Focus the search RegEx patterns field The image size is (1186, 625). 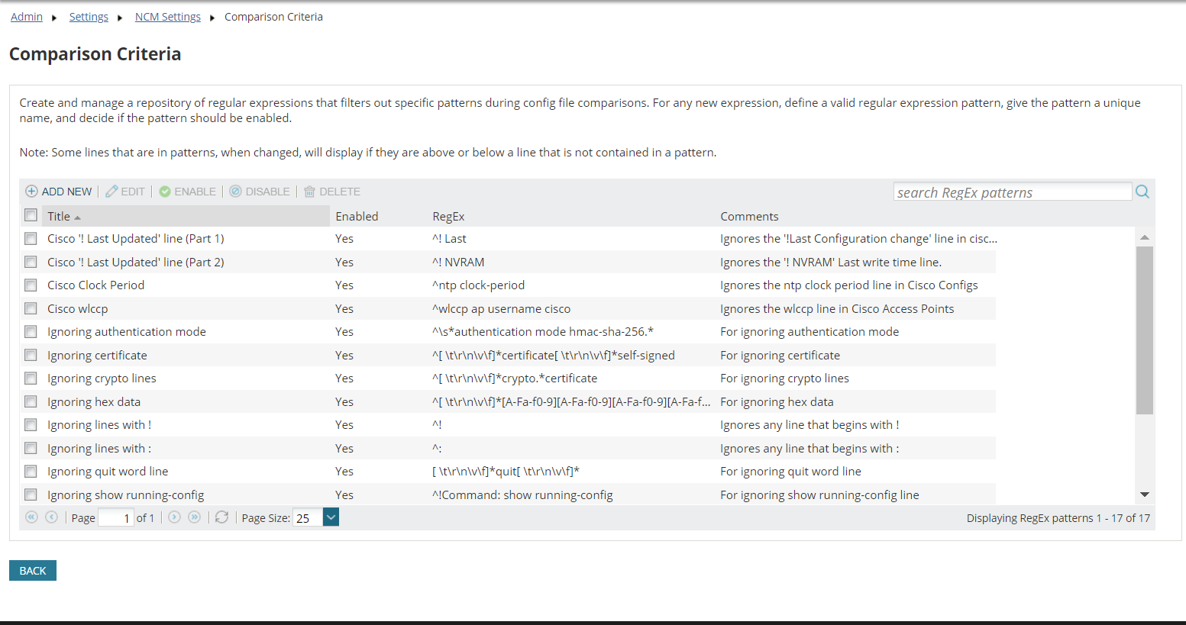click(1012, 192)
